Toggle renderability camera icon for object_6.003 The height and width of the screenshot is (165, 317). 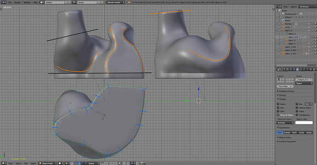click(x=315, y=54)
